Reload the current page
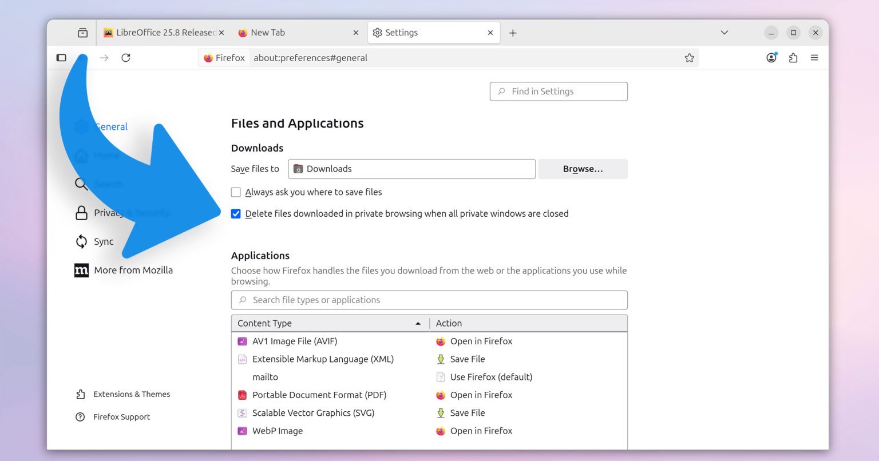Viewport: 879px width, 461px height. pos(126,58)
